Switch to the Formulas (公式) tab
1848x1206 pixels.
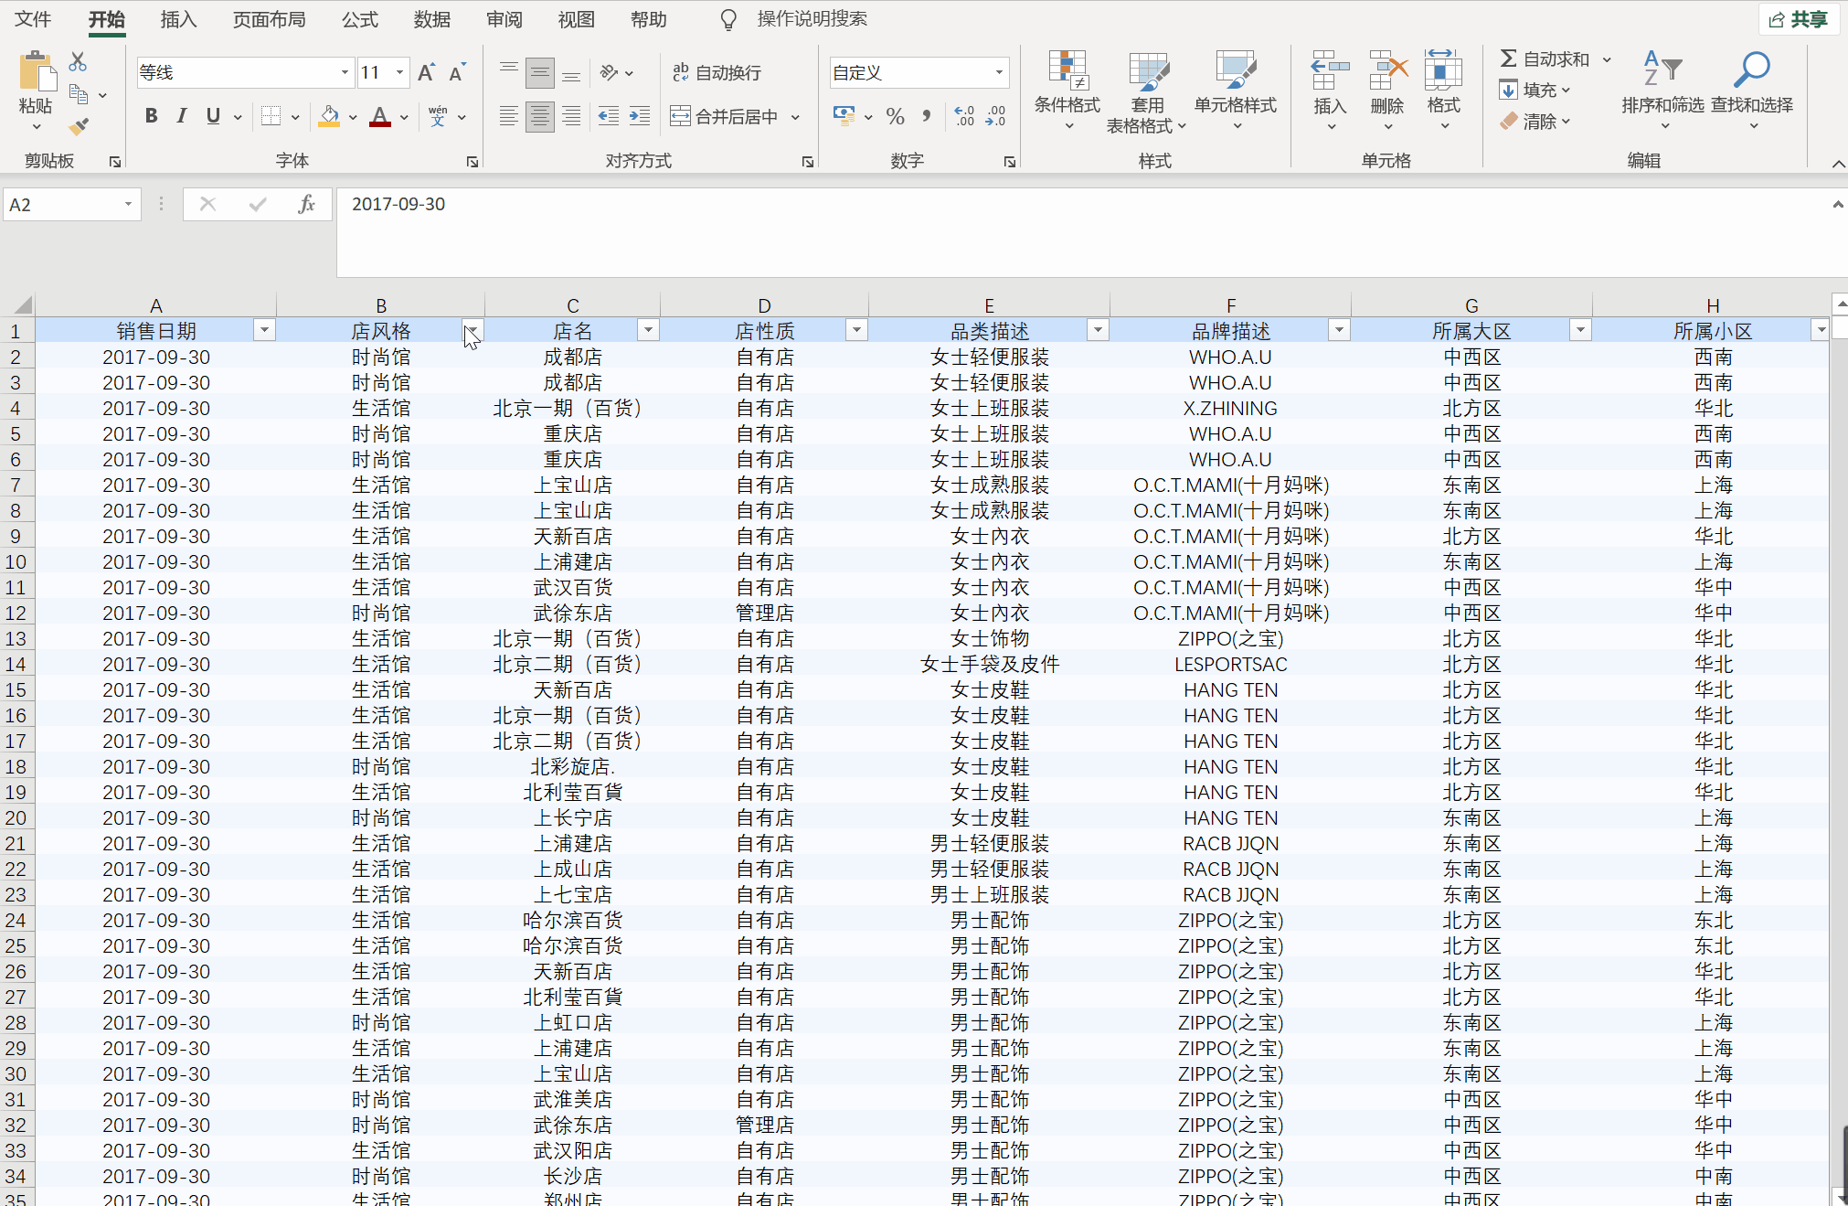coord(359,19)
